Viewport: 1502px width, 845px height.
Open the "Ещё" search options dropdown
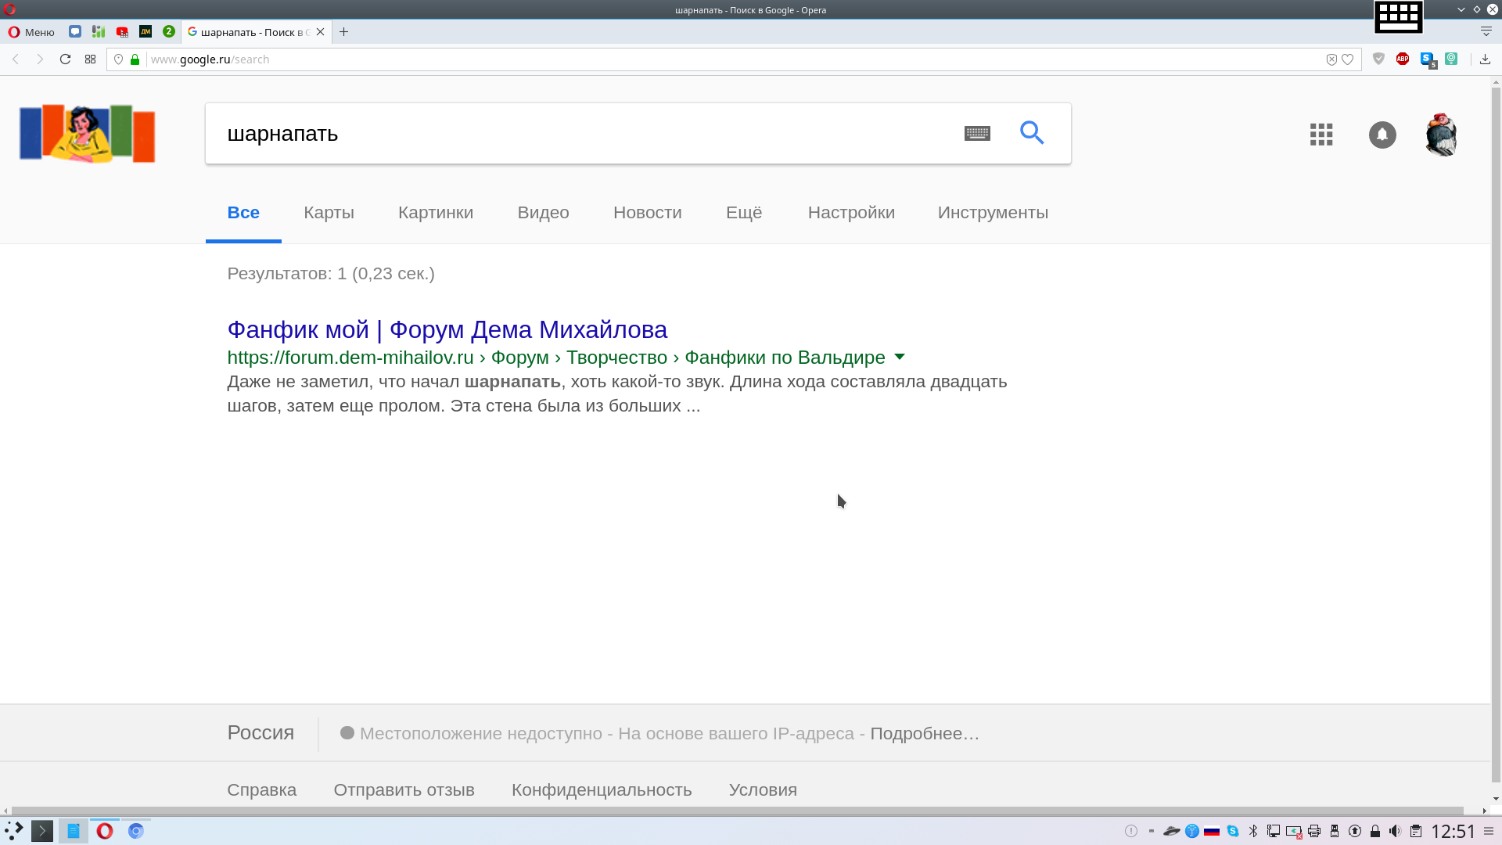[743, 213]
